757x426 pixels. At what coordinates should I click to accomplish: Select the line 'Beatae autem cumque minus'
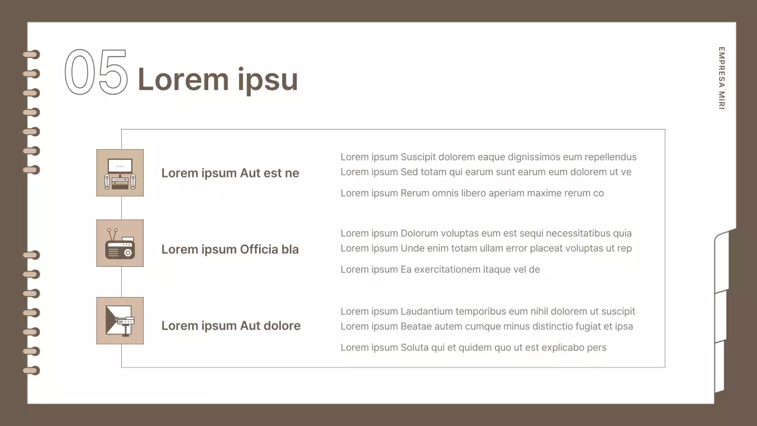(486, 327)
